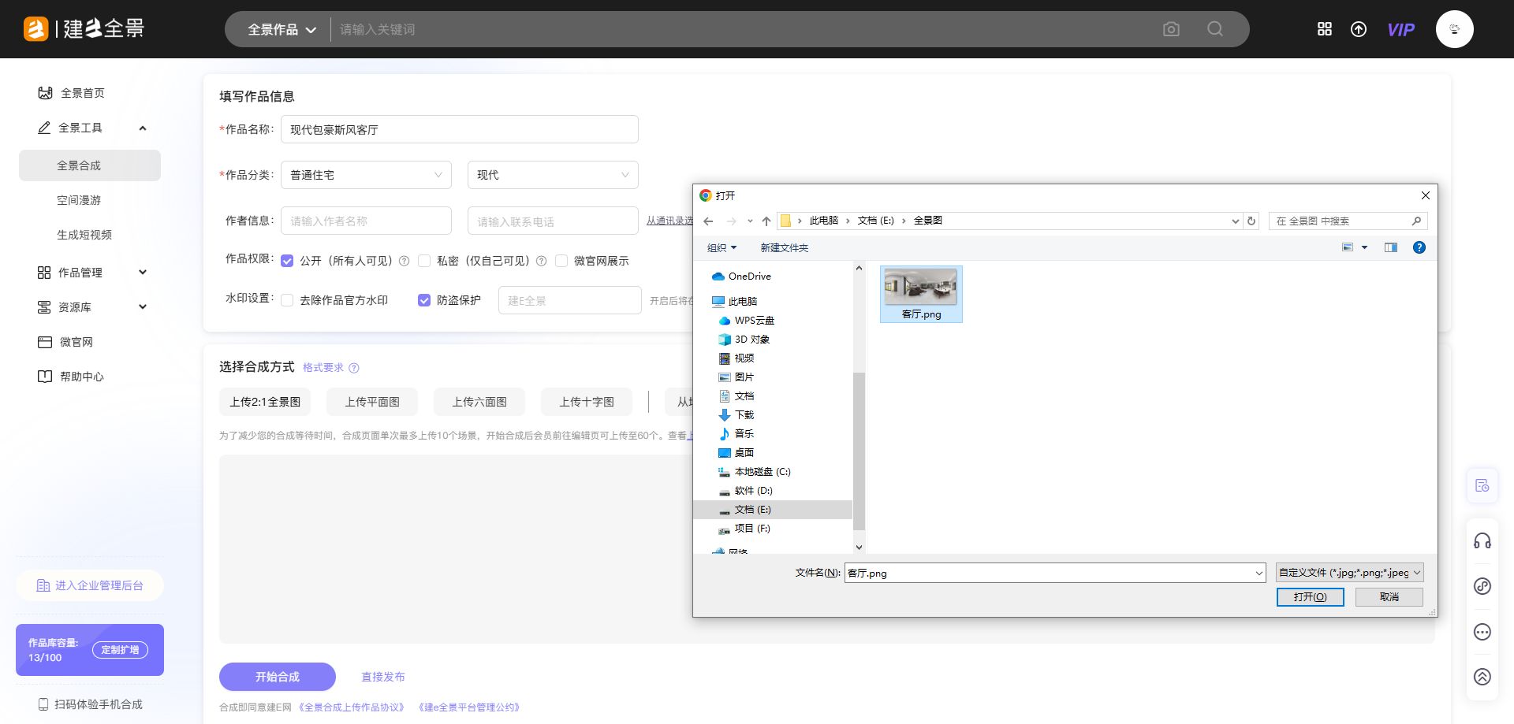Open the apps grid icon in header
Screen dimensions: 1514x724
(x=1325, y=29)
